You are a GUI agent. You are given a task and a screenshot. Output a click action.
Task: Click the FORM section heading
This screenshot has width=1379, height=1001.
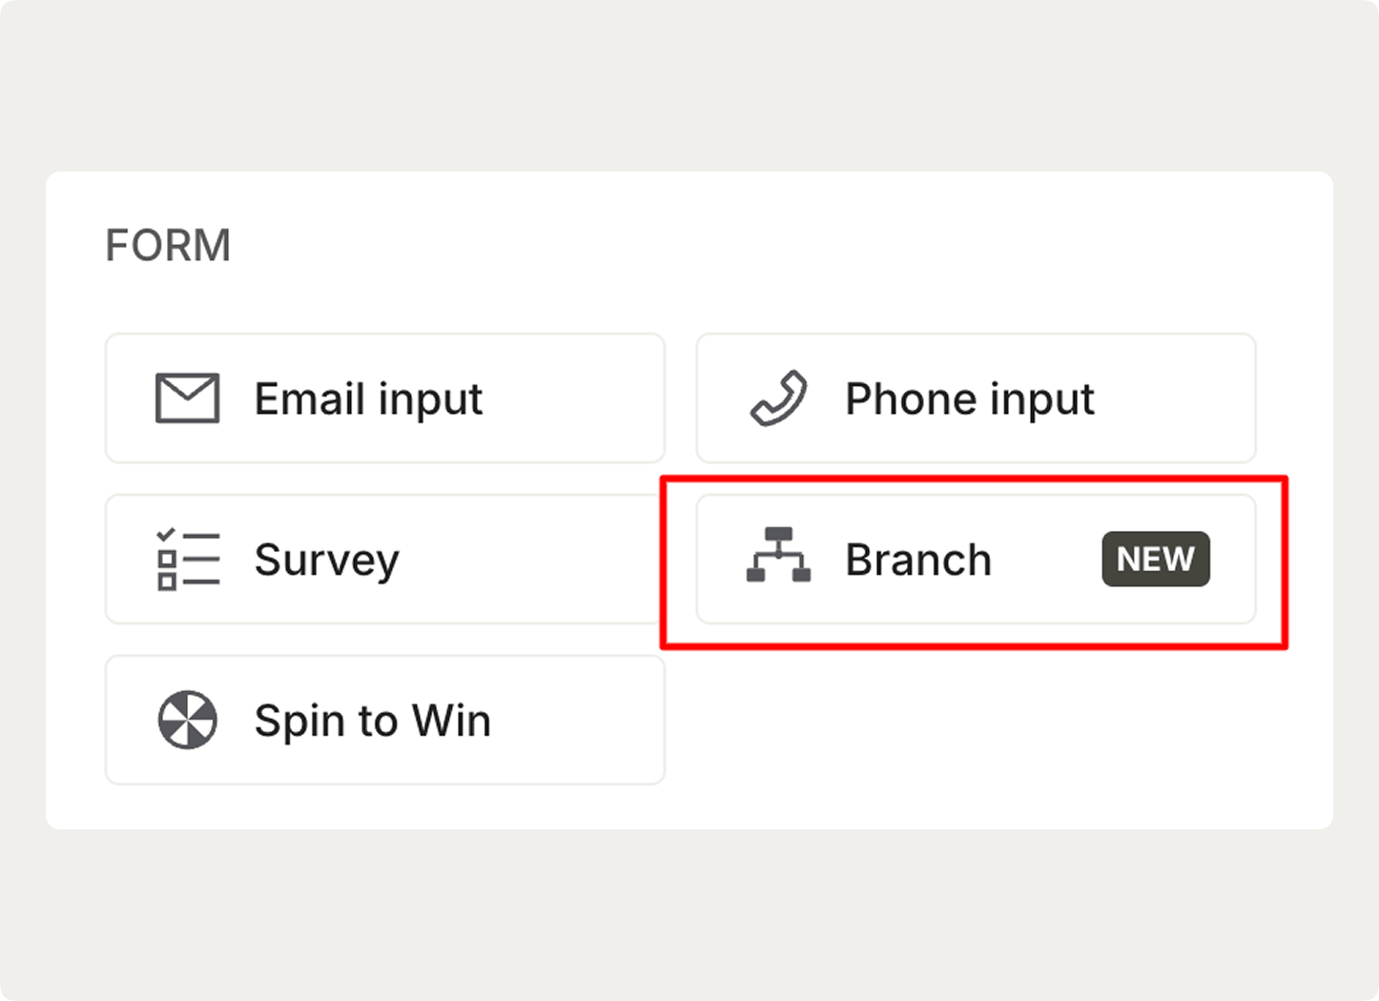168,246
